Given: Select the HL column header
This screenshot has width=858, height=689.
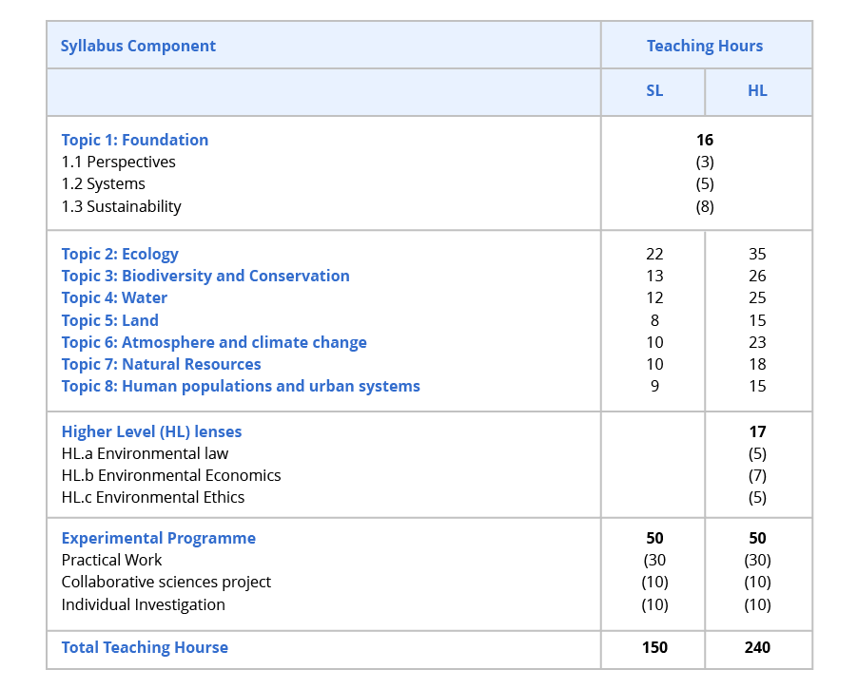Looking at the screenshot, I should point(756,90).
